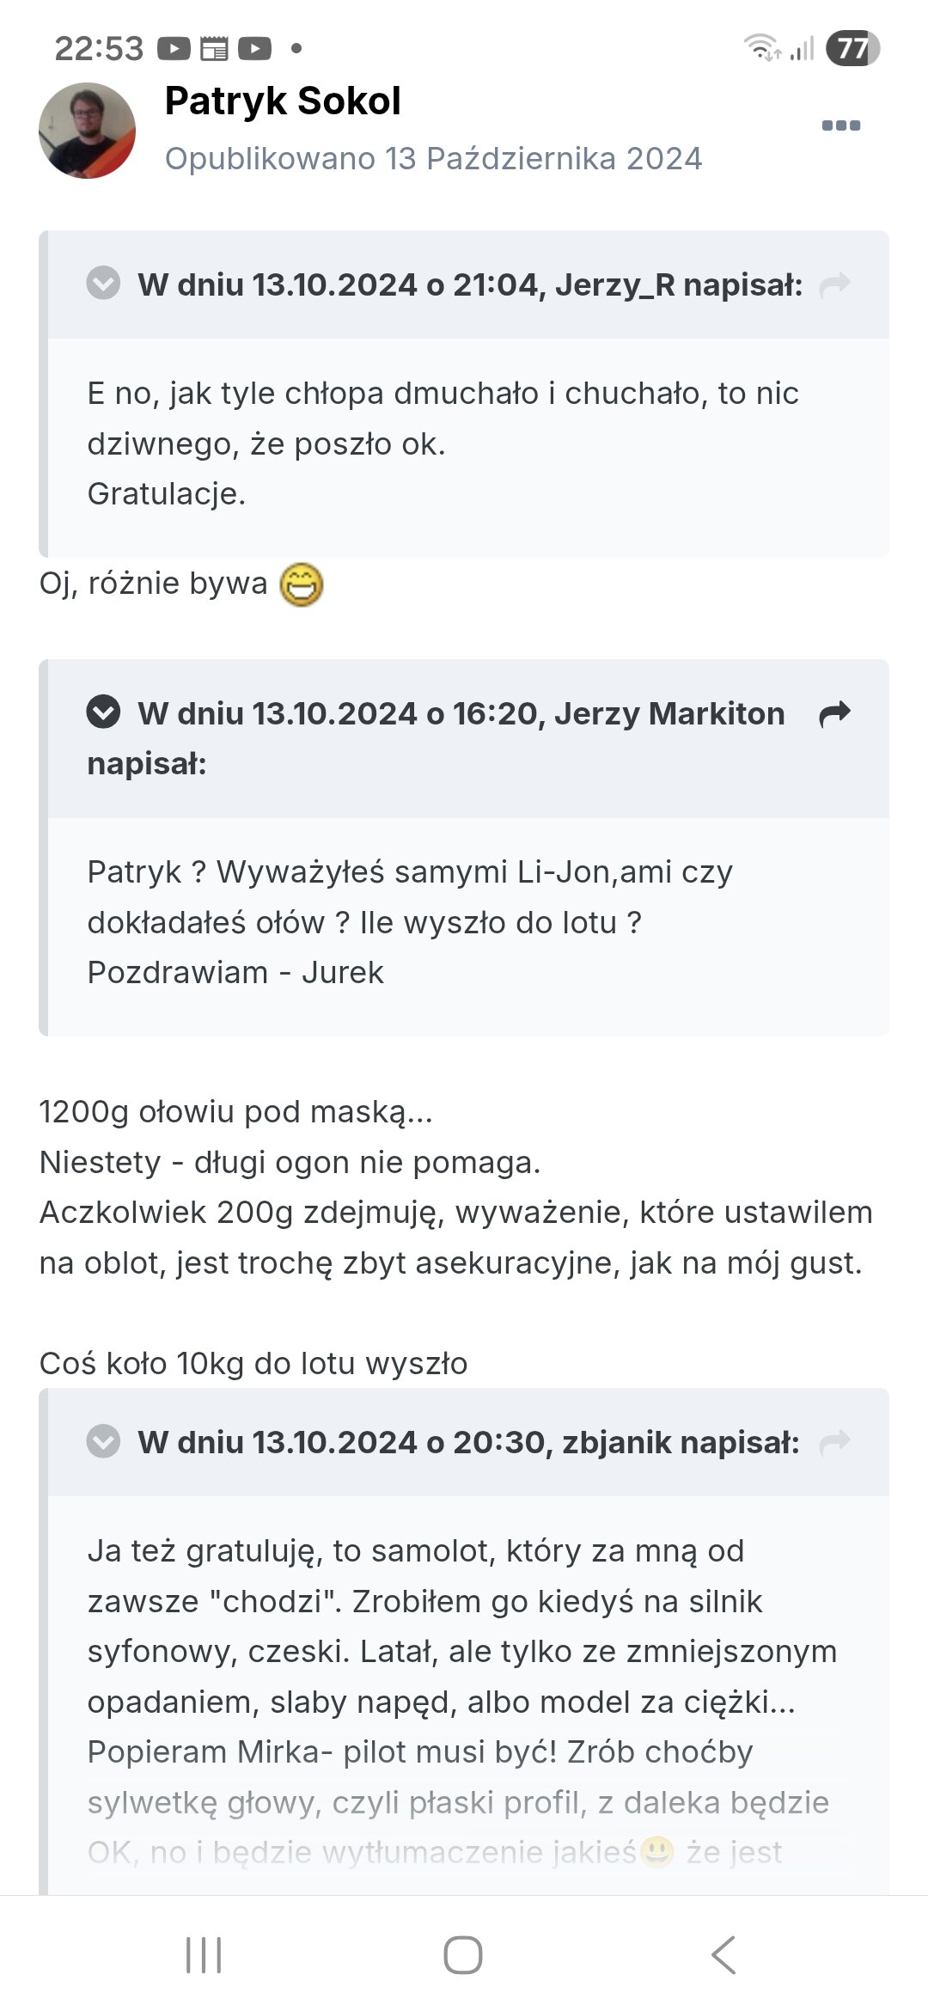Collapse the Jerzy Markiton quote block
This screenshot has width=928, height=2011.
coord(103,712)
